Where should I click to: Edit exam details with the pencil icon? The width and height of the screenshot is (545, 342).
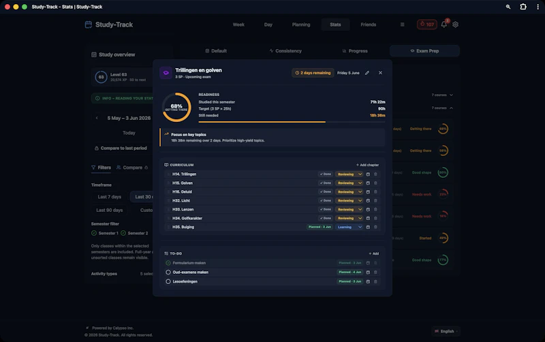coord(367,73)
